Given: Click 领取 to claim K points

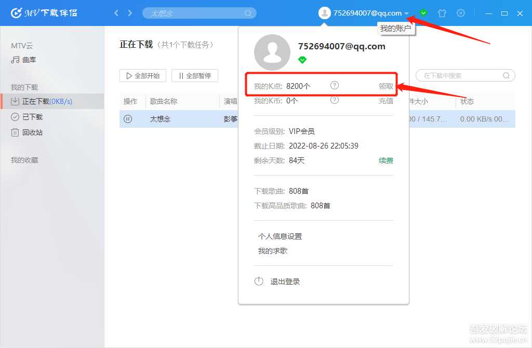Looking at the screenshot, I should pyautogui.click(x=385, y=86).
